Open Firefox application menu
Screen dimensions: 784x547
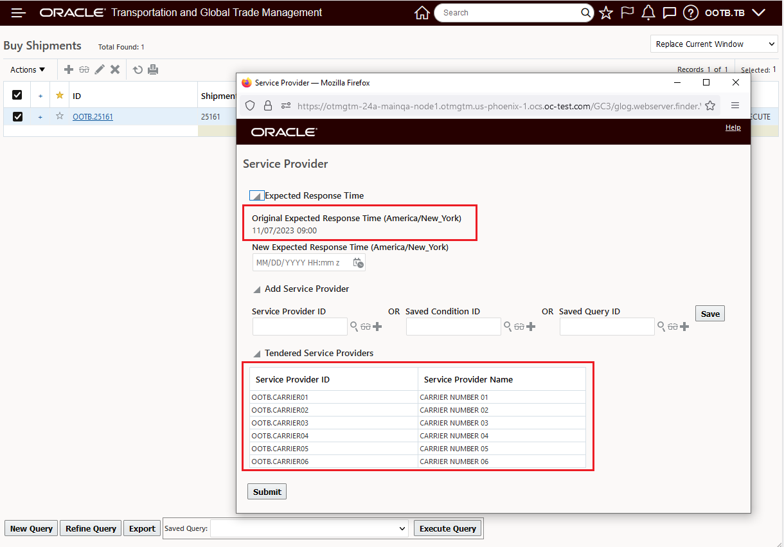pyautogui.click(x=735, y=105)
